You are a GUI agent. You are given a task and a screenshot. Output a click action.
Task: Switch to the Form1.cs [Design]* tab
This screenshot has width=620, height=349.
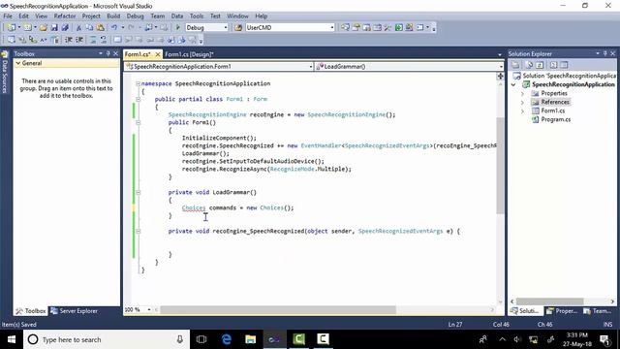190,54
